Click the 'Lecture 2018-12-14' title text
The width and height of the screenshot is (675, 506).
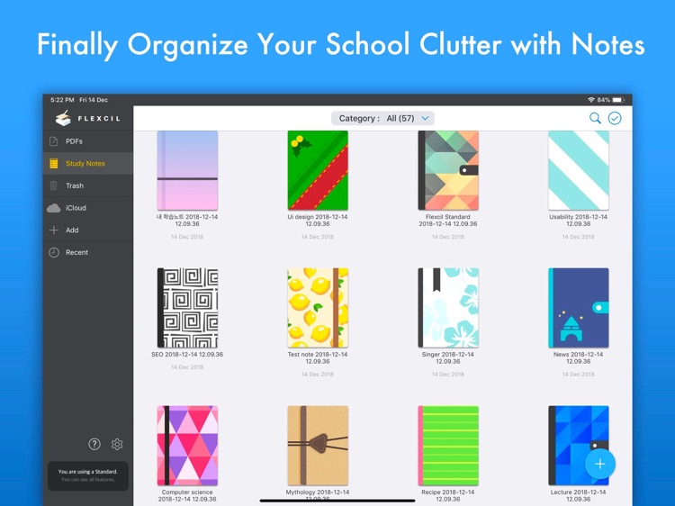[x=578, y=492]
